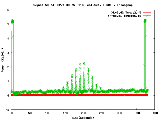Screen dimensions: 160x120
Task: Click the green YR legend line sample
Action: pyautogui.click(x=147, y=15)
